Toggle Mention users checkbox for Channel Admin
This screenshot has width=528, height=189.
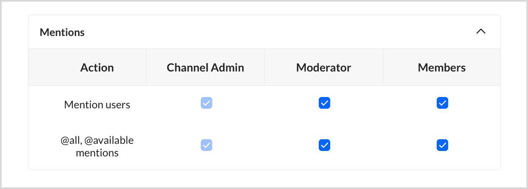(x=206, y=103)
